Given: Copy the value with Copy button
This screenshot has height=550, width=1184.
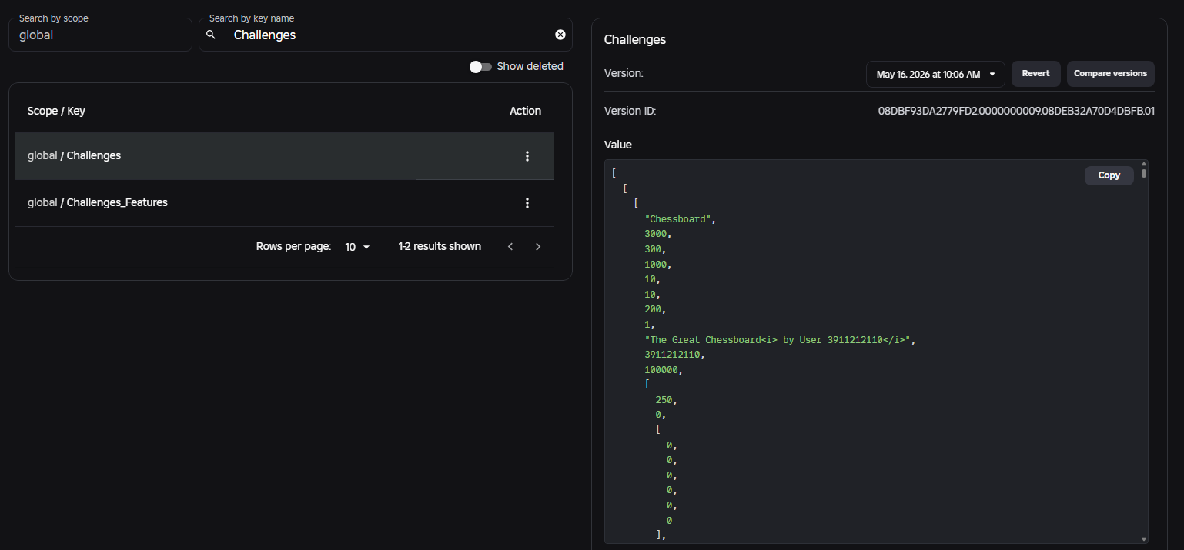Looking at the screenshot, I should [x=1109, y=175].
